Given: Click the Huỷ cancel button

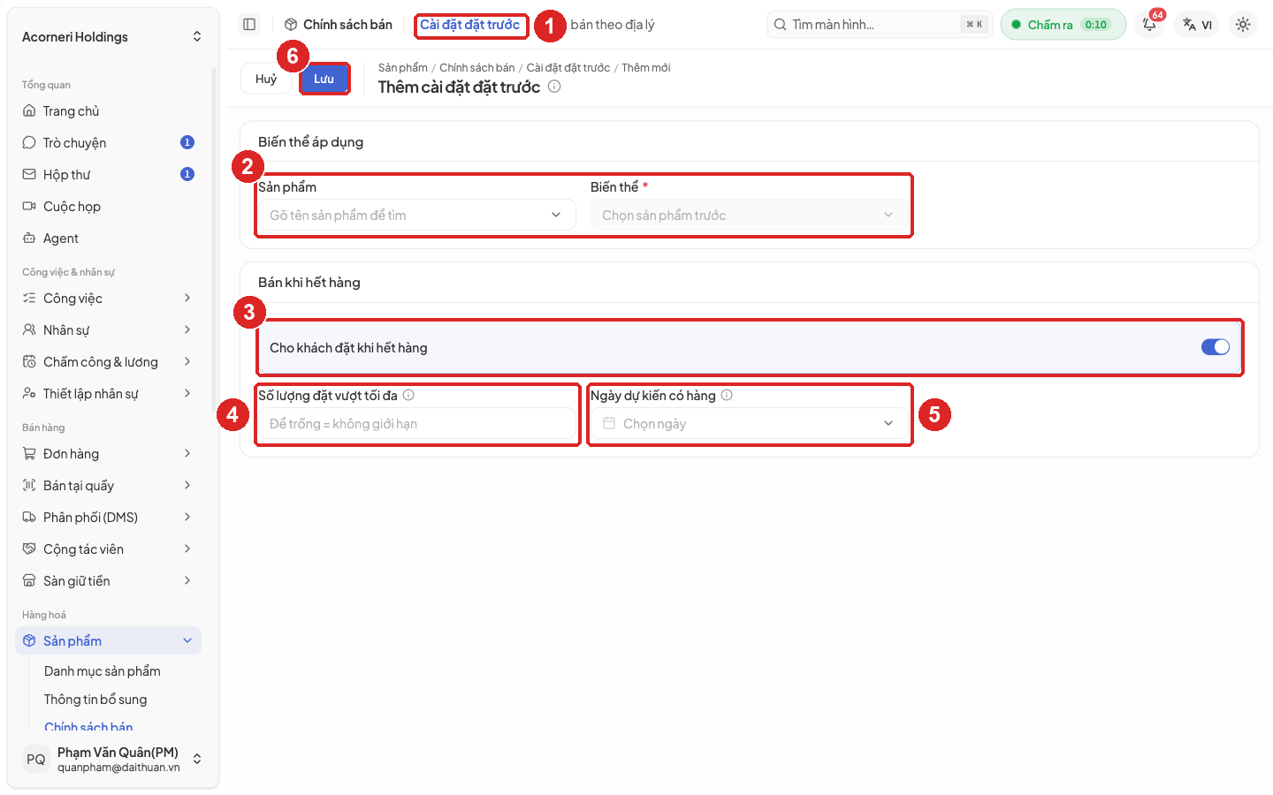Looking at the screenshot, I should (266, 79).
